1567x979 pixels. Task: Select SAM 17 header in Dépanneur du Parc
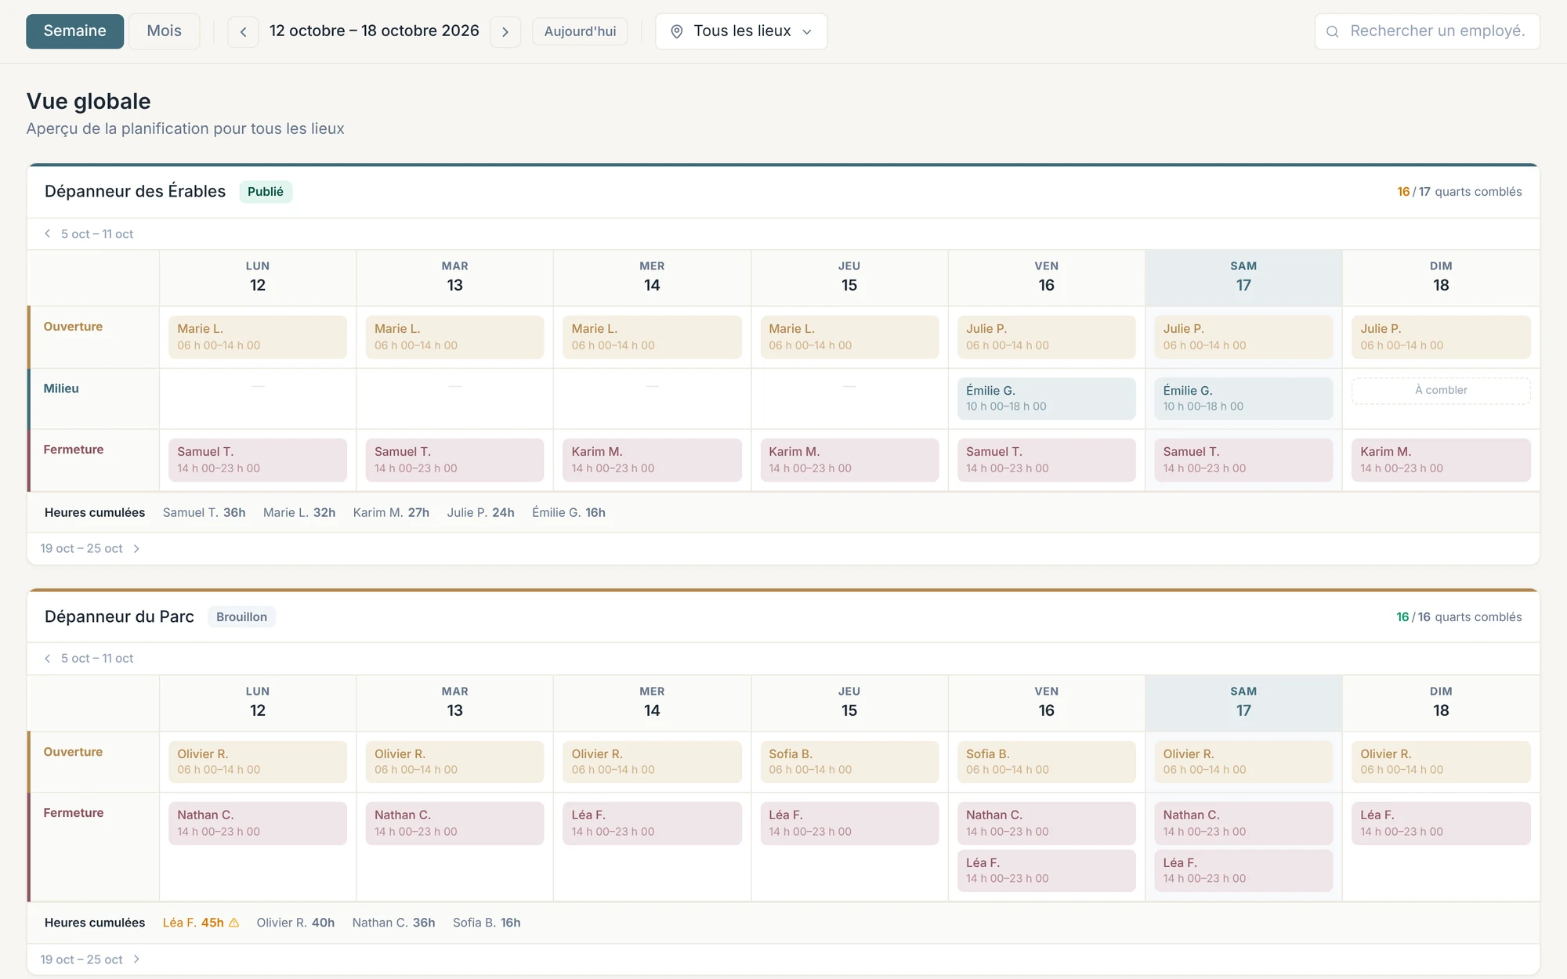pyautogui.click(x=1243, y=703)
